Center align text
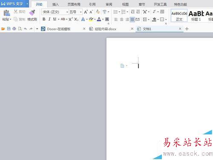This screenshot has width=213, height=160. point(121,19)
